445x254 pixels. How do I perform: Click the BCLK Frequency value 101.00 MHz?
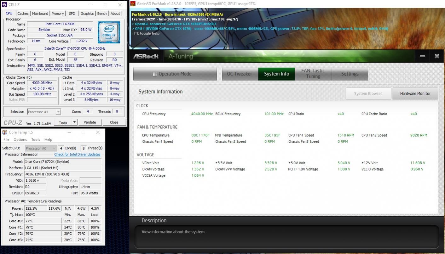point(274,114)
